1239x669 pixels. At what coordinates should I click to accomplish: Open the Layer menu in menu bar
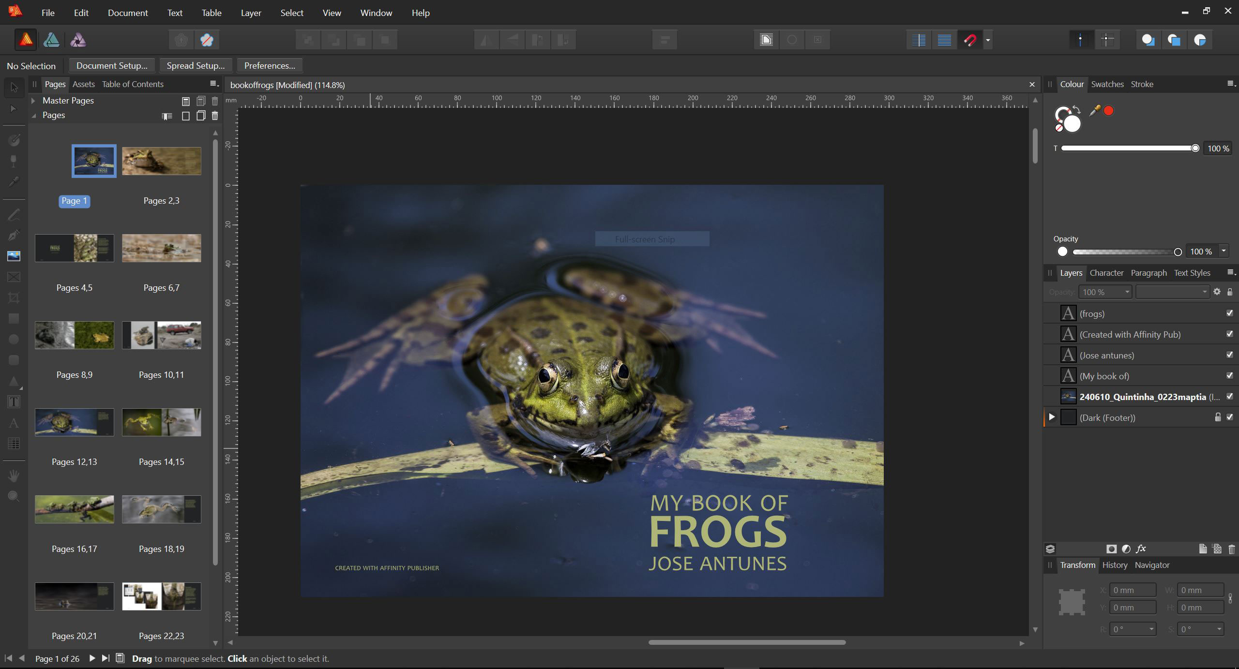point(251,13)
